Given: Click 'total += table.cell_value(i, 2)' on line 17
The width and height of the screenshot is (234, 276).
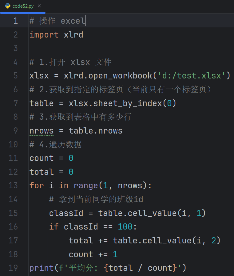Looking at the screenshot, I should [145, 240].
